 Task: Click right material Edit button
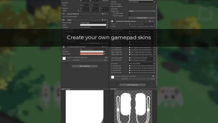(153, 79)
